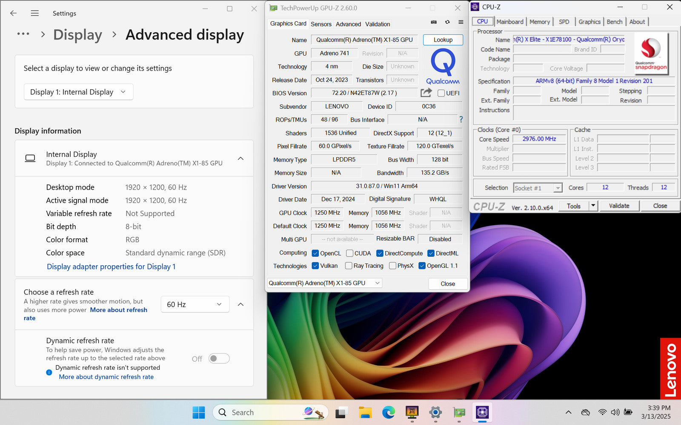Screen dimensions: 681x425
Task: Open the Bench tab in CPU-Z
Action: coord(615,22)
